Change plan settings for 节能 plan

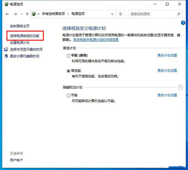point(167,95)
